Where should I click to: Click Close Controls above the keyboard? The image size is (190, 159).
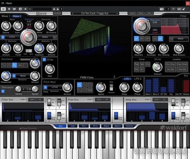coord(28,128)
